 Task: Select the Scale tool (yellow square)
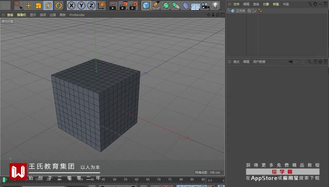[38, 6]
